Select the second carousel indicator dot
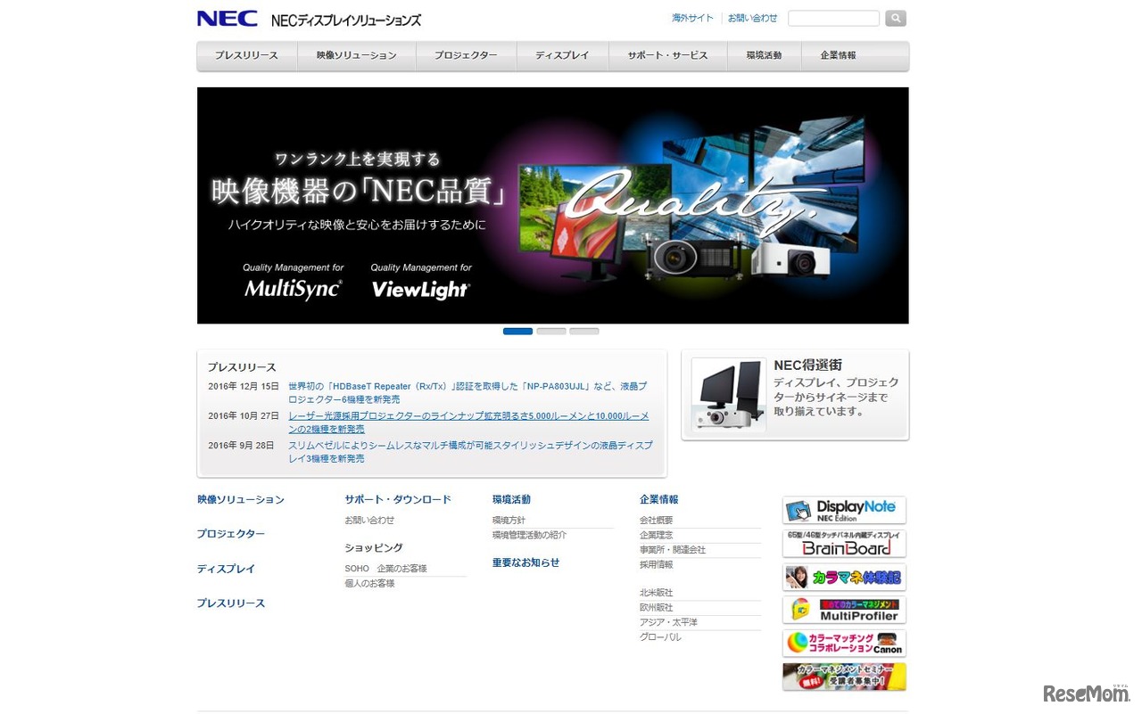Screen dimensions: 1142x714 [551, 331]
